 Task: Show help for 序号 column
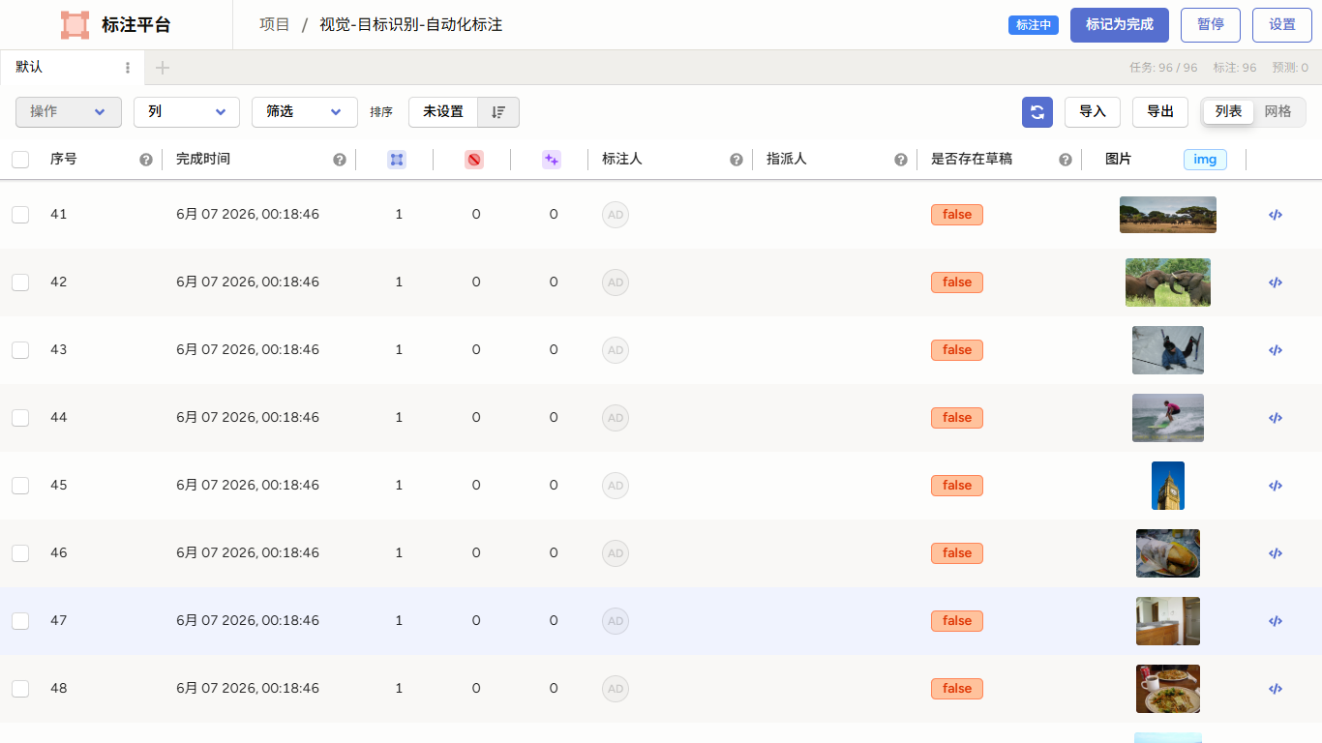(x=146, y=160)
